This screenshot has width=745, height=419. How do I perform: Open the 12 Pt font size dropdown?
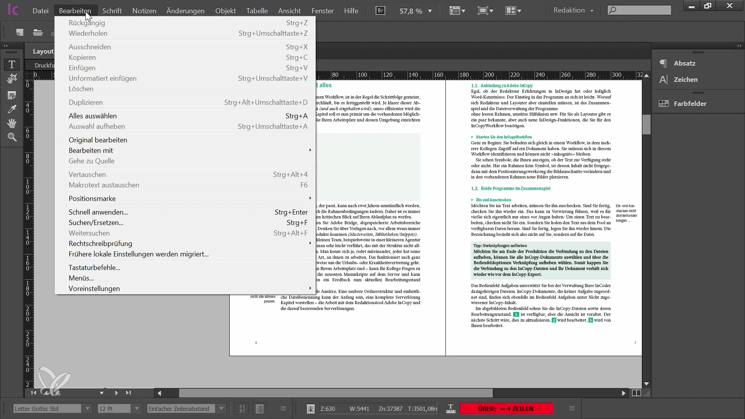[x=137, y=409]
